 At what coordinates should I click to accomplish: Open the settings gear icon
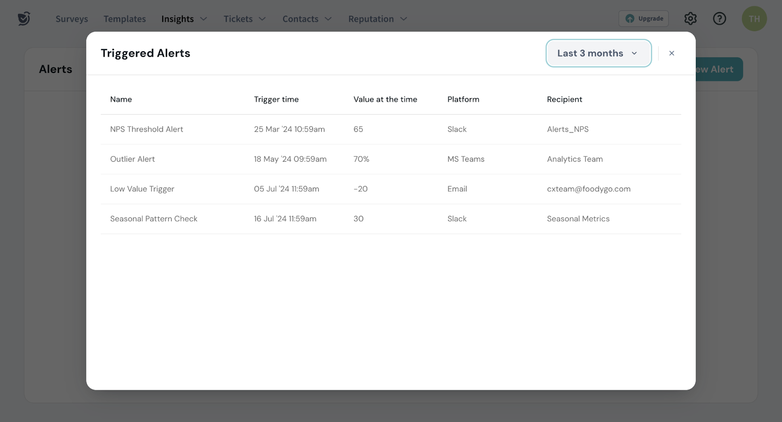click(690, 19)
